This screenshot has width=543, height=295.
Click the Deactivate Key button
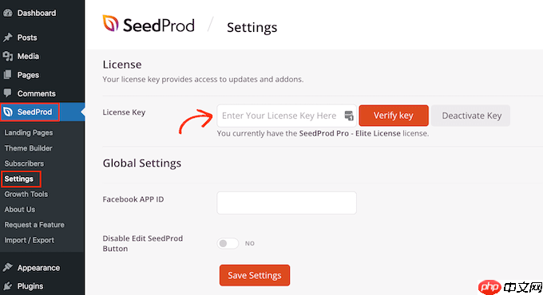[x=471, y=116]
